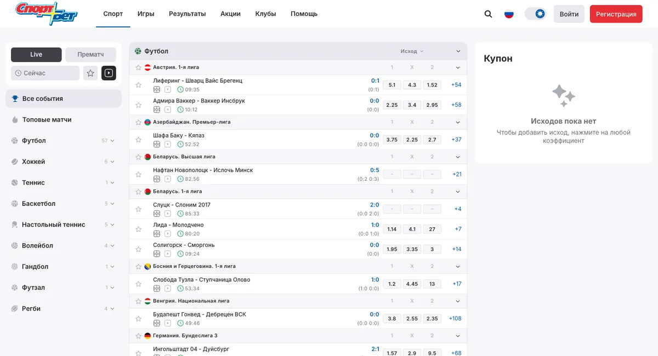The width and height of the screenshot is (658, 356).
Task: Show favorites with the star filter button
Action: point(91,73)
